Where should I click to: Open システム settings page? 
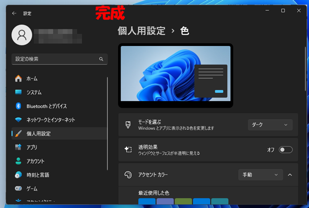click(x=34, y=92)
